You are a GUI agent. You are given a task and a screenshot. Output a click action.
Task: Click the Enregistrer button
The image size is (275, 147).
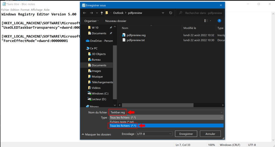point(186,134)
